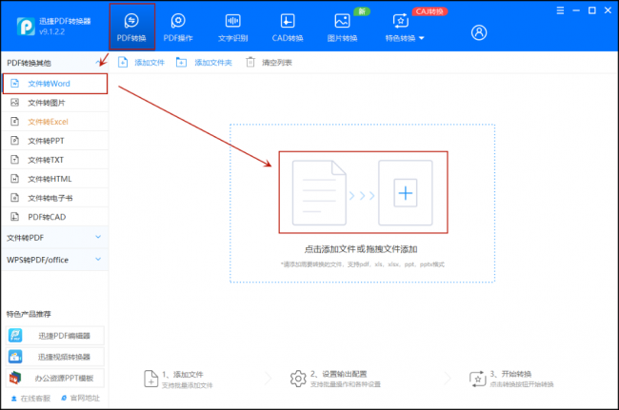The width and height of the screenshot is (619, 410).
Task: Open the 文字识别 tab
Action: (x=233, y=27)
